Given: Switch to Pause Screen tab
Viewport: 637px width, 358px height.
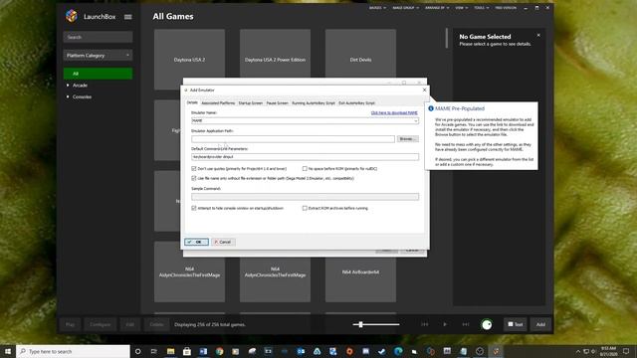Looking at the screenshot, I should pos(277,103).
